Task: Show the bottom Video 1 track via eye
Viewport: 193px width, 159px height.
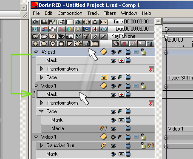Action: click(113, 137)
